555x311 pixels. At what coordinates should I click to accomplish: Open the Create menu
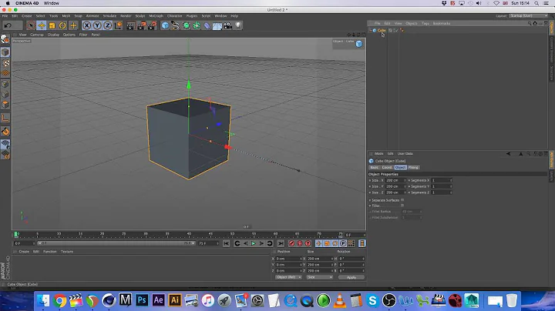tap(26, 16)
